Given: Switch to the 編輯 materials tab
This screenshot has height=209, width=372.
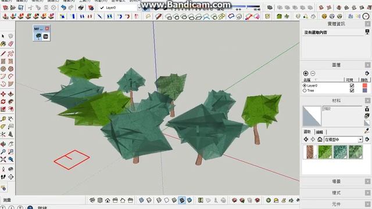Looking at the screenshot, I should point(320,132).
